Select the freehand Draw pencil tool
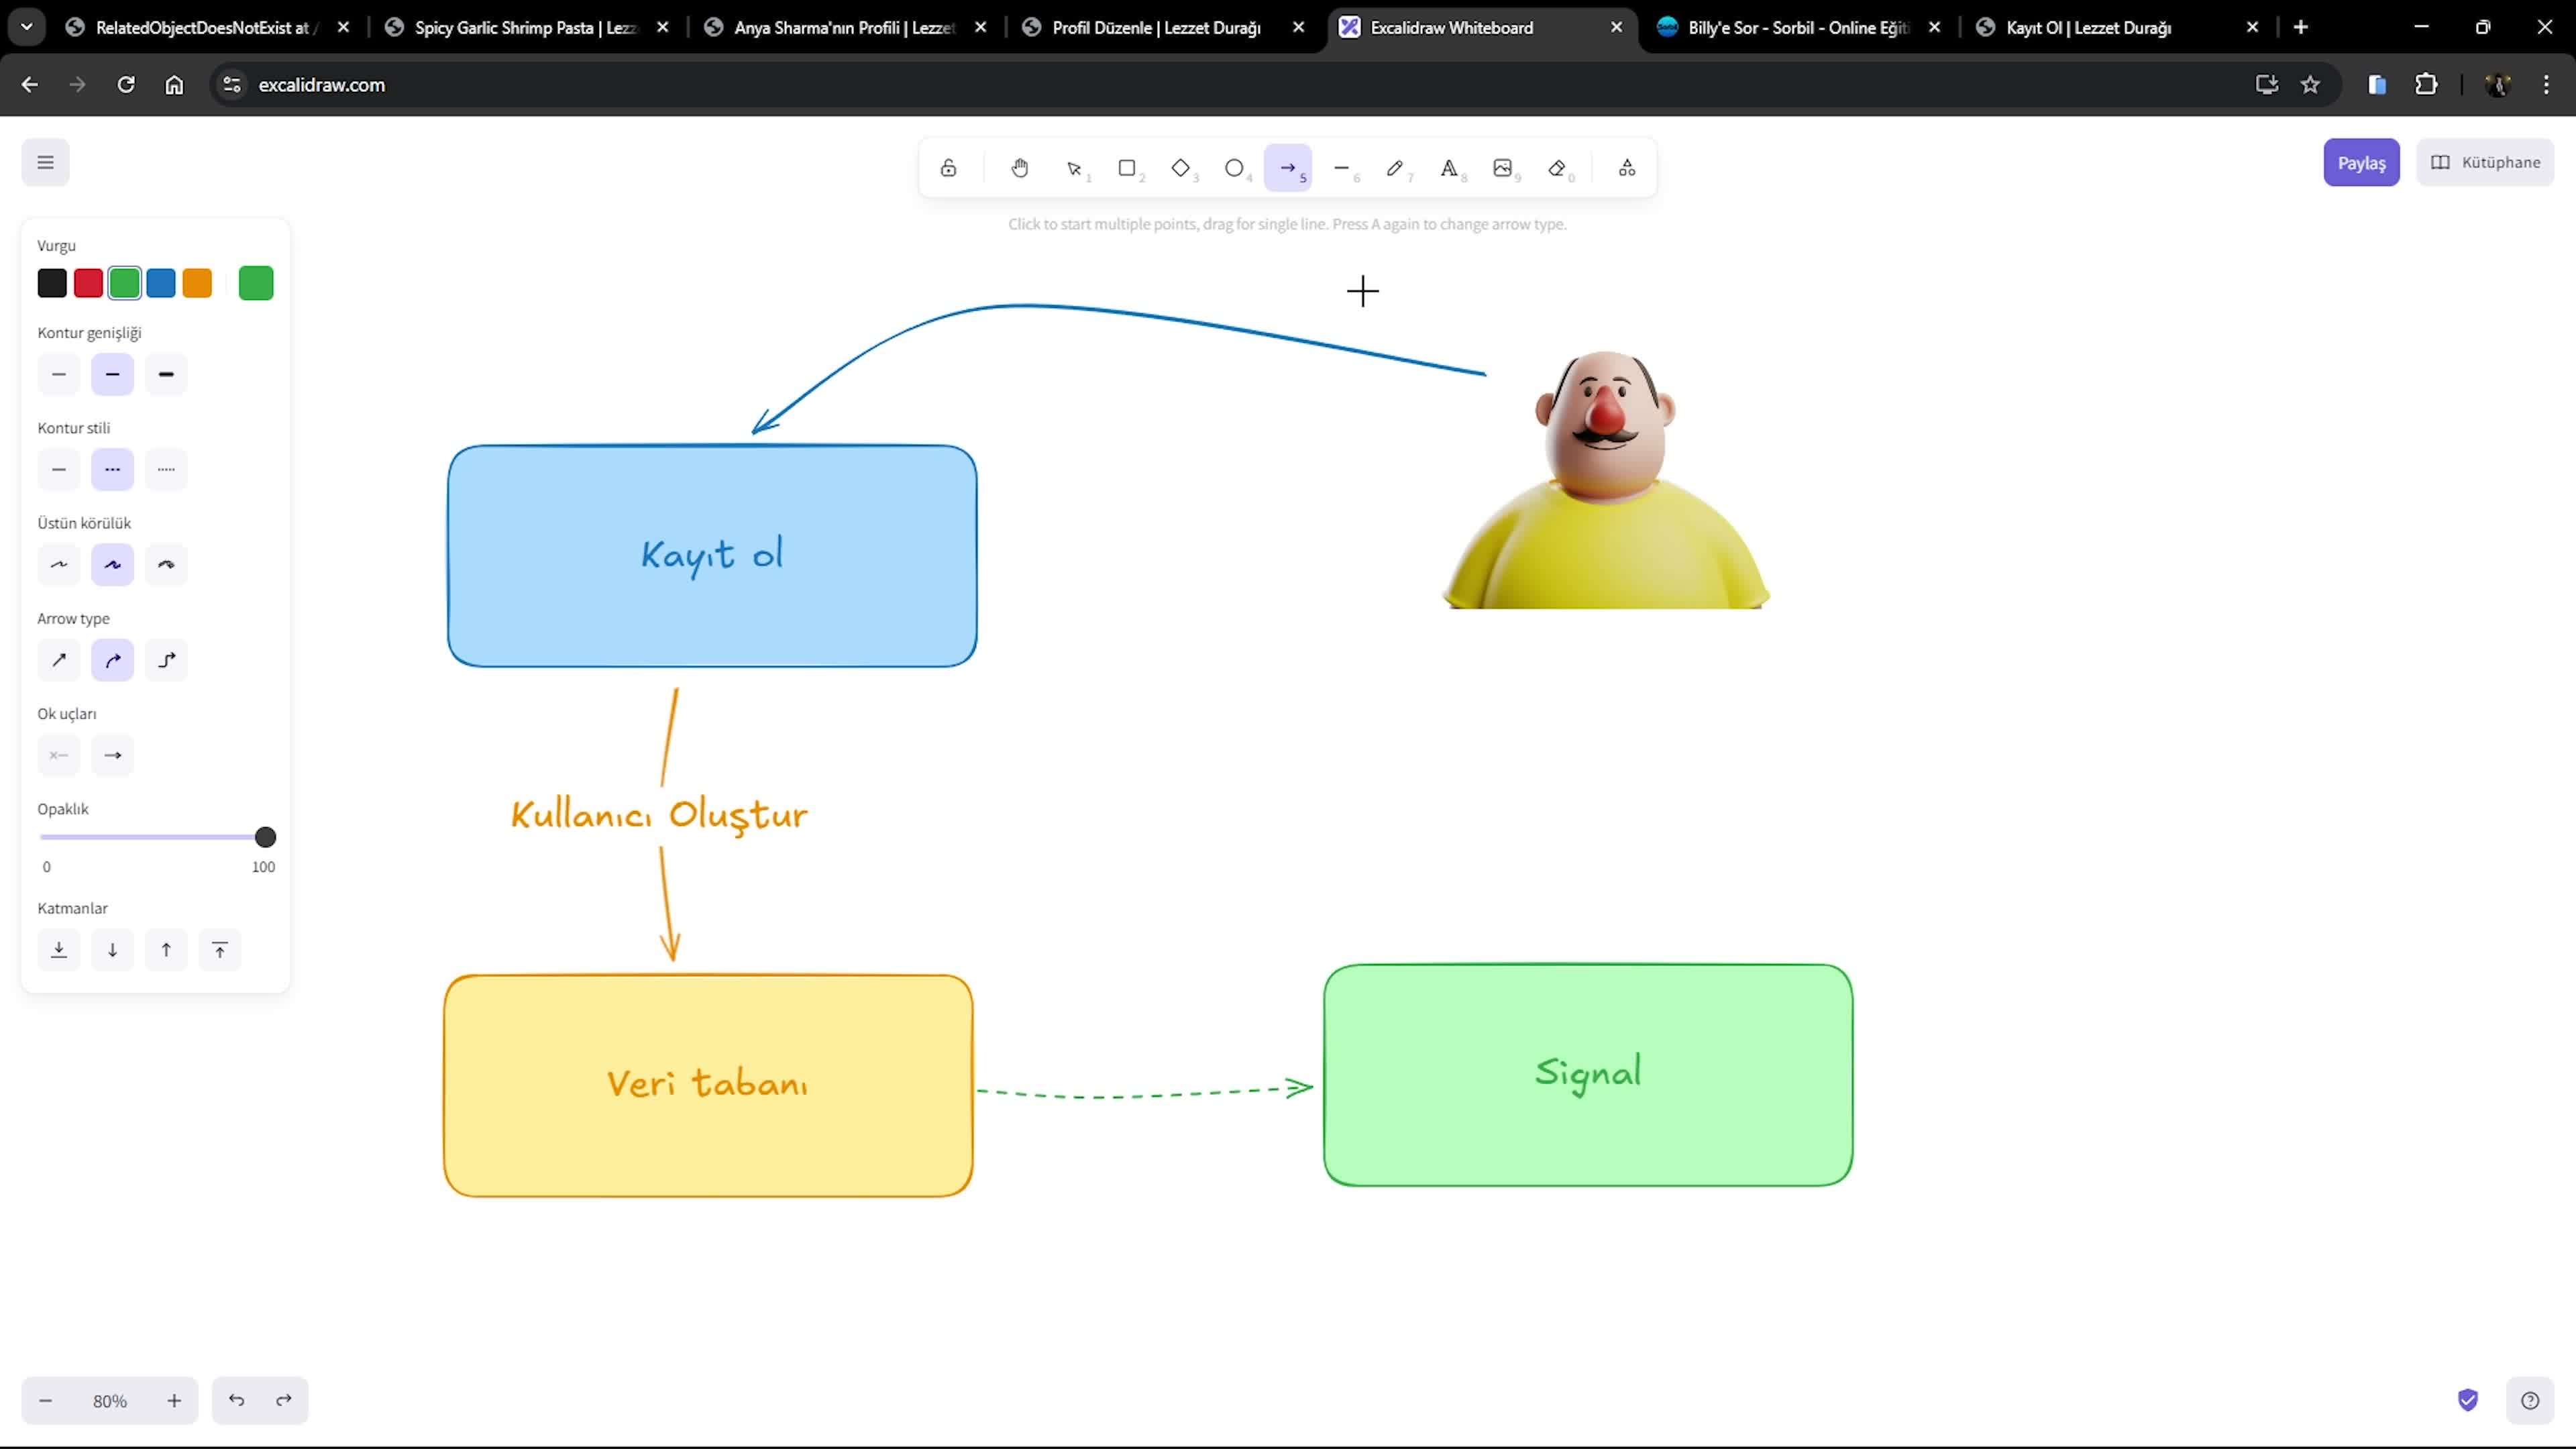Viewport: 2576px width, 1449px height. 1395,168
